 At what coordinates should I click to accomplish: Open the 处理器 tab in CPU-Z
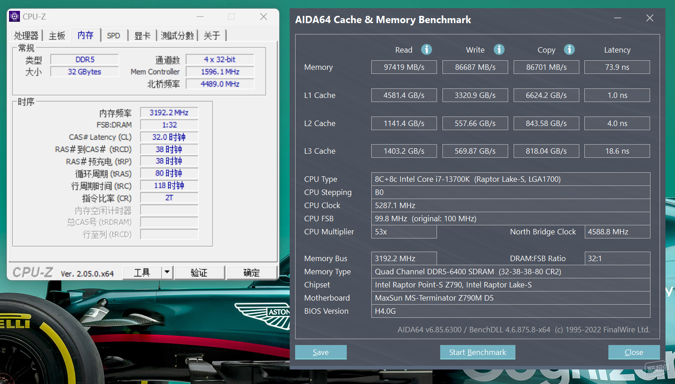coord(26,35)
